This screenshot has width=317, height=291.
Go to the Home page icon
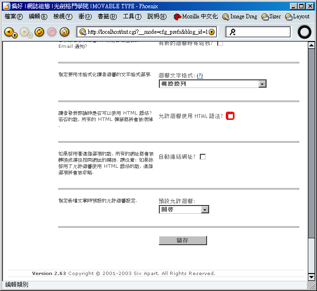coord(64,32)
